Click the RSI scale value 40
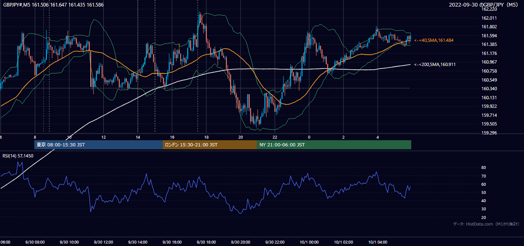 [483, 200]
